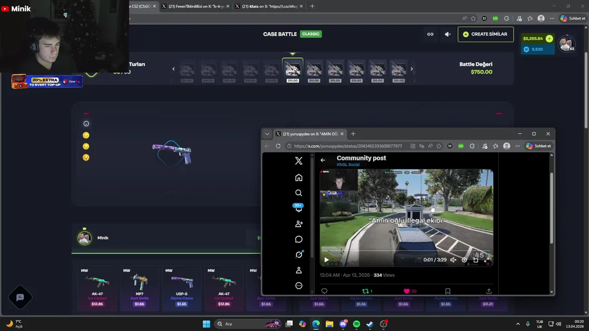Open browser profile icon in X window
This screenshot has height=331, width=589.
point(507,146)
